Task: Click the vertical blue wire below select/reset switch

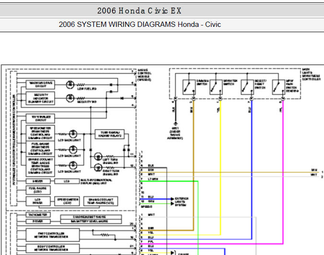Action: [252, 170]
